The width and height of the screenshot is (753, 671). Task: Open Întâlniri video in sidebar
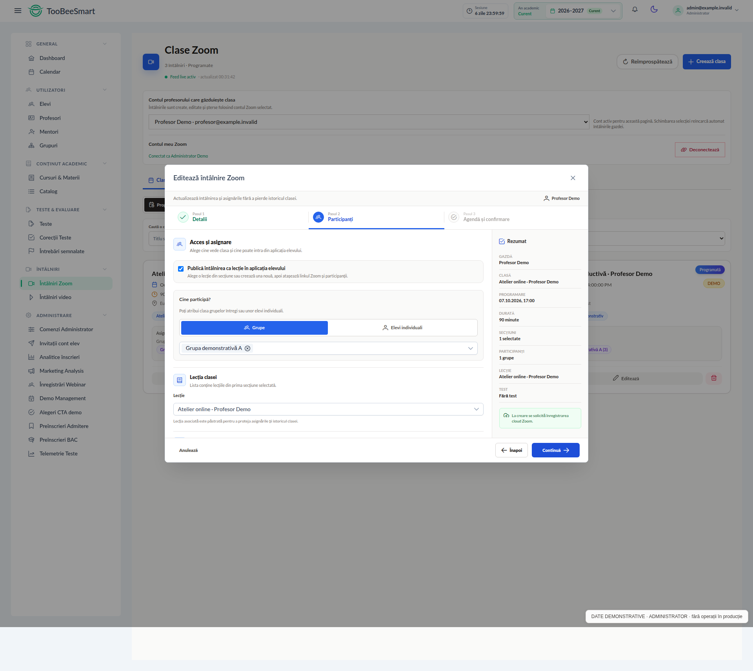(66, 297)
